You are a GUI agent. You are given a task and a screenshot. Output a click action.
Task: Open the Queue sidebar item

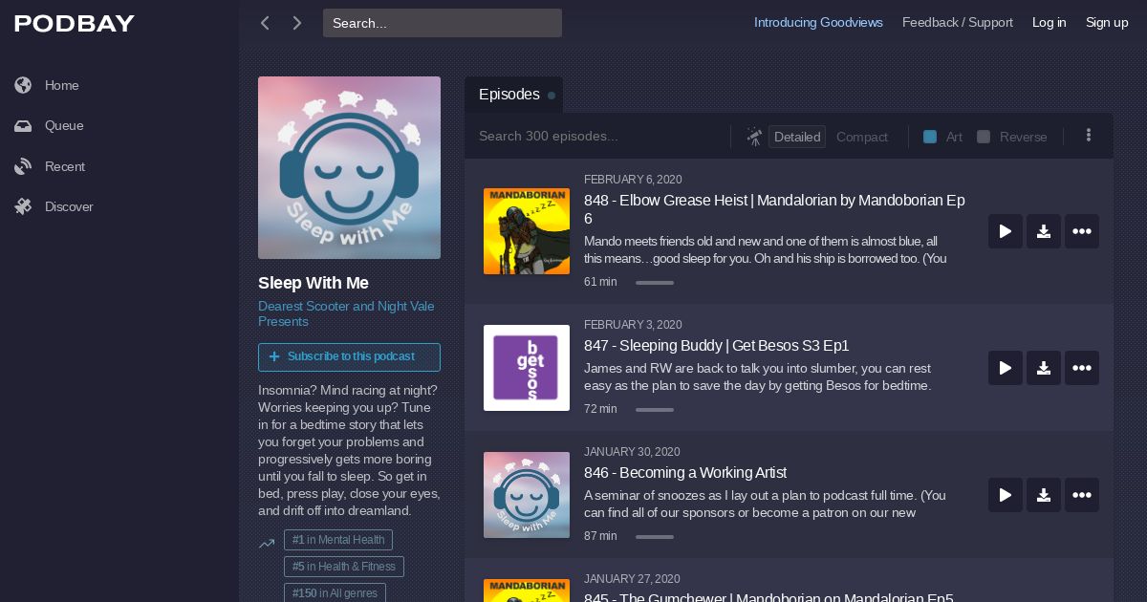[x=50, y=125]
